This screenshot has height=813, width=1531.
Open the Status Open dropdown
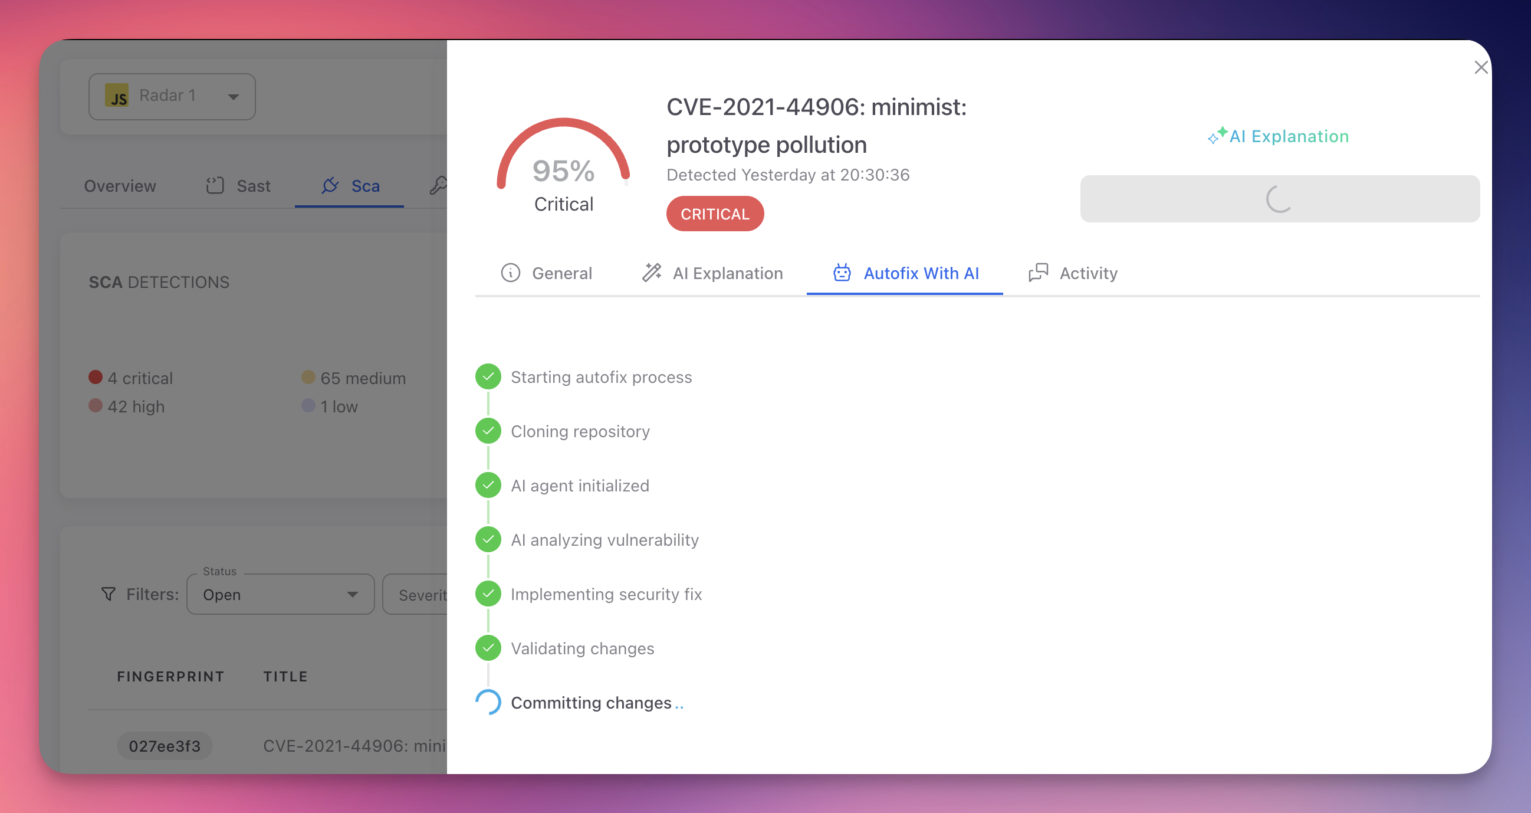(x=280, y=594)
